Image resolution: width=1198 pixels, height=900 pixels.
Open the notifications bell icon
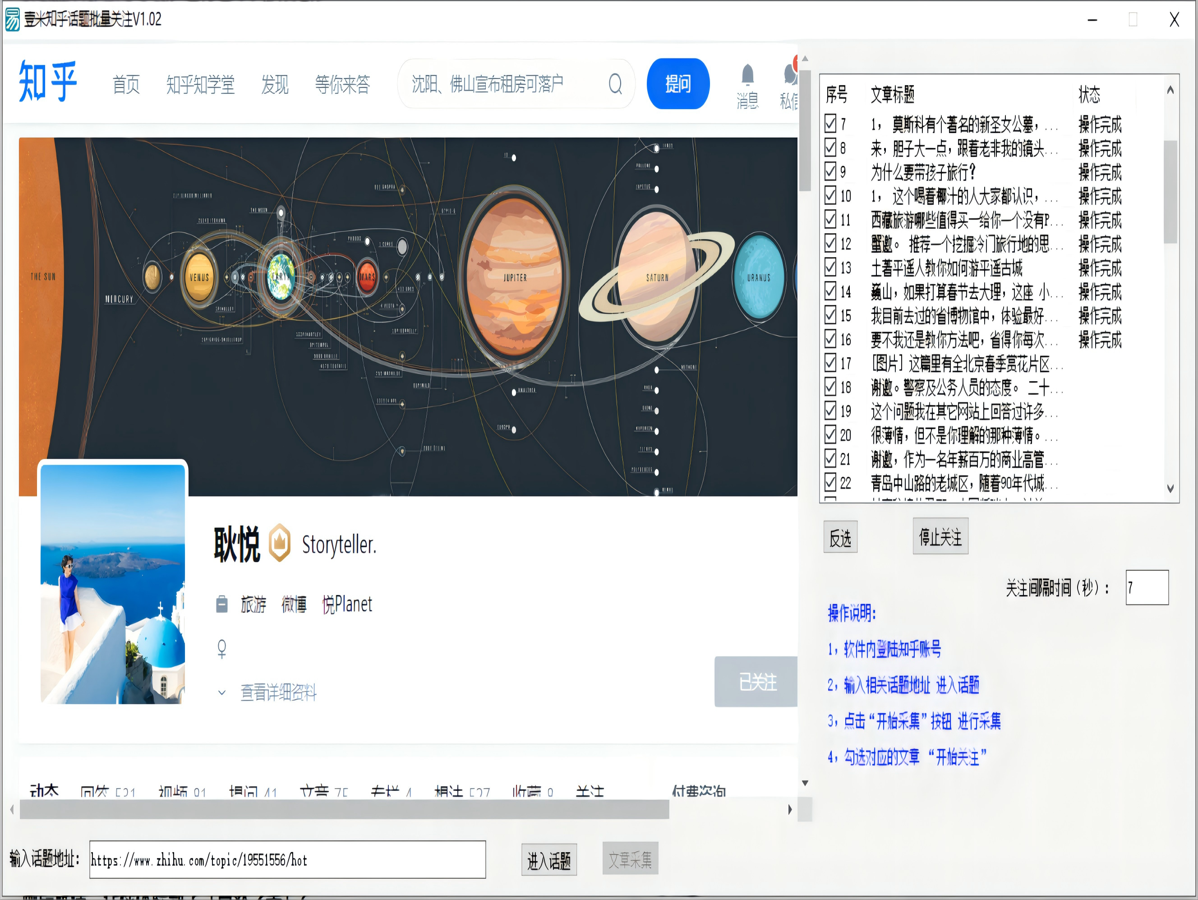pyautogui.click(x=747, y=75)
